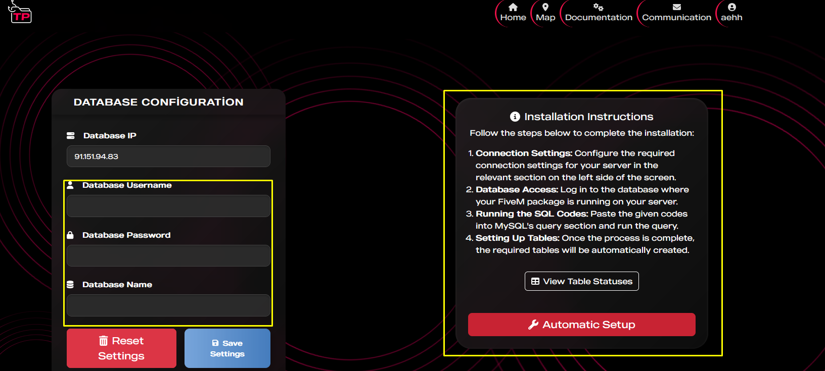Click into the Database Password field

(x=168, y=256)
